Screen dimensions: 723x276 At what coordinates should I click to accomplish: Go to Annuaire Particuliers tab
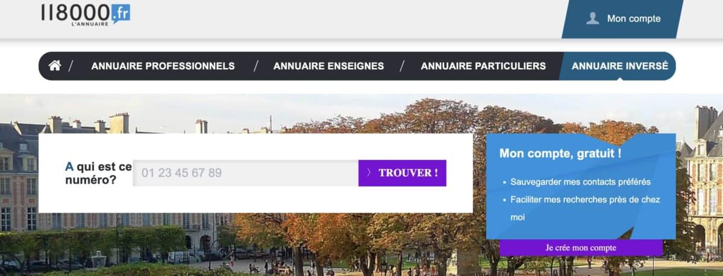coord(483,66)
